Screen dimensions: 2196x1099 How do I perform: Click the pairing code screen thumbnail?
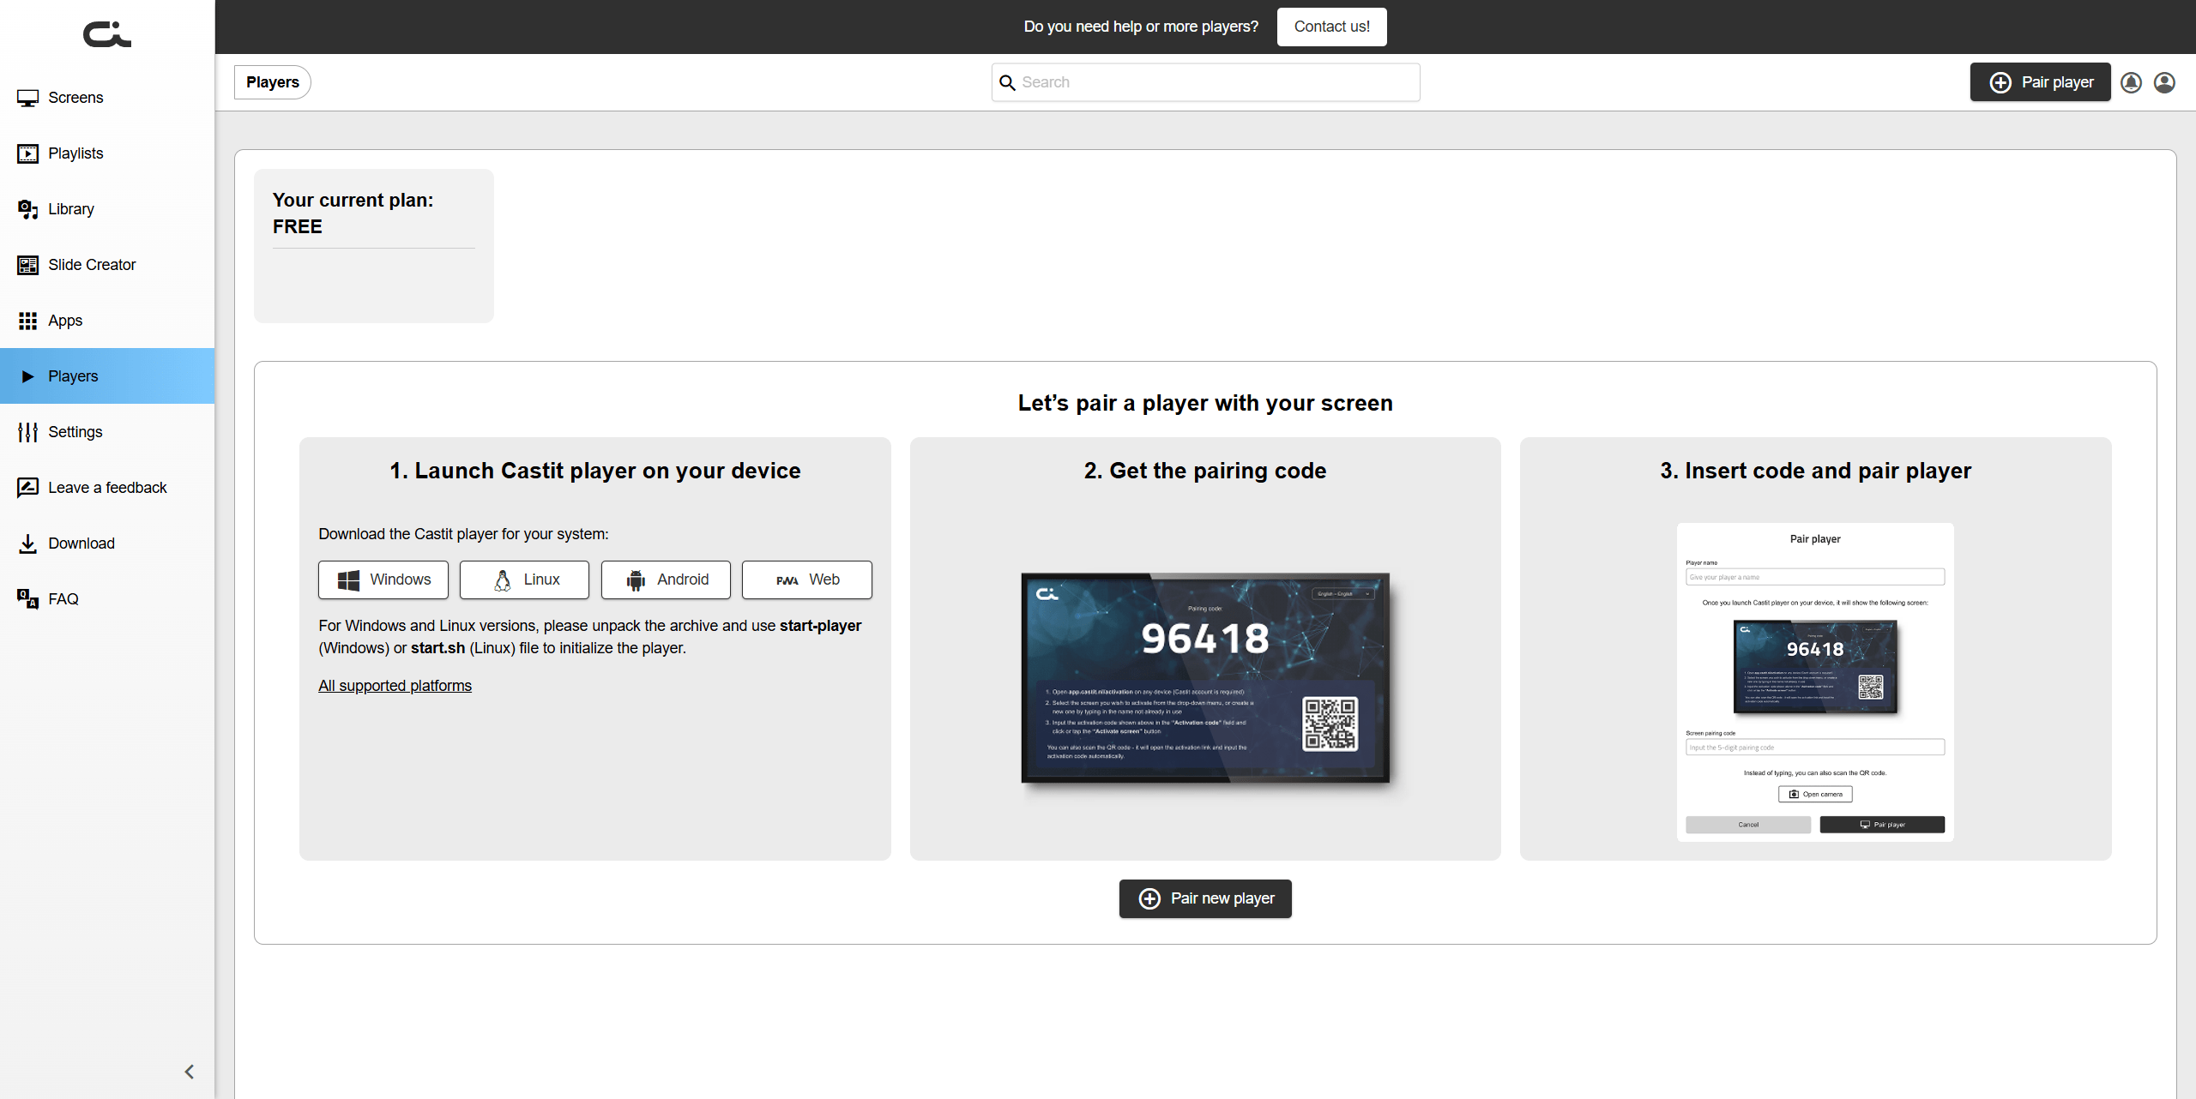point(1205,677)
